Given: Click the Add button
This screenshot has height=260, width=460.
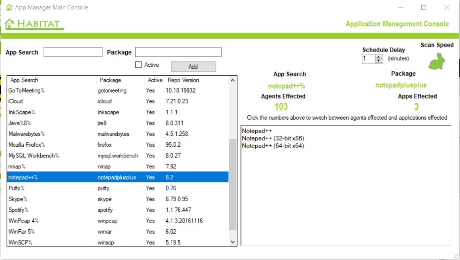Looking at the screenshot, I should click(x=193, y=66).
